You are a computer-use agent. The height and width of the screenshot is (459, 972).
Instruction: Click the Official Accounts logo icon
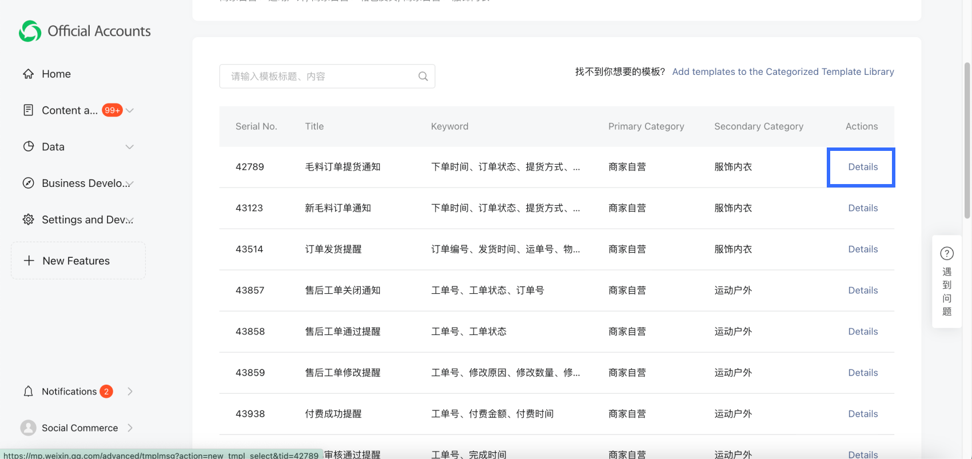pyautogui.click(x=30, y=31)
